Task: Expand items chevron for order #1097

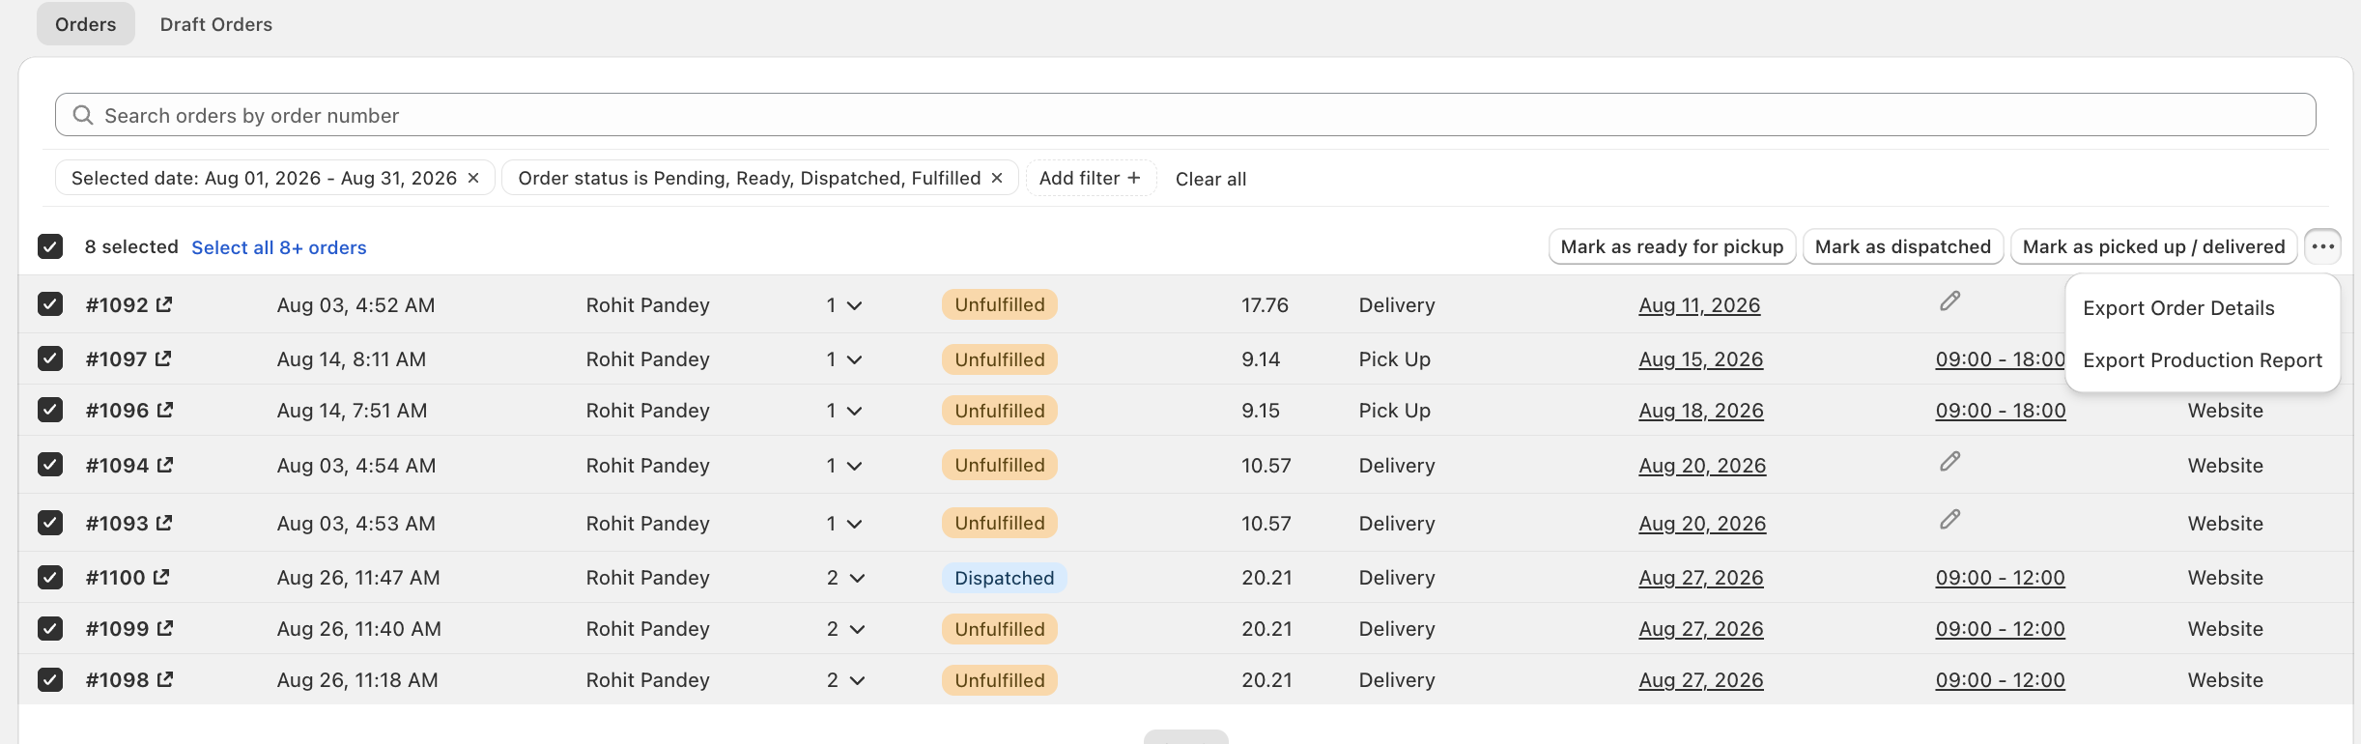Action: tap(854, 359)
